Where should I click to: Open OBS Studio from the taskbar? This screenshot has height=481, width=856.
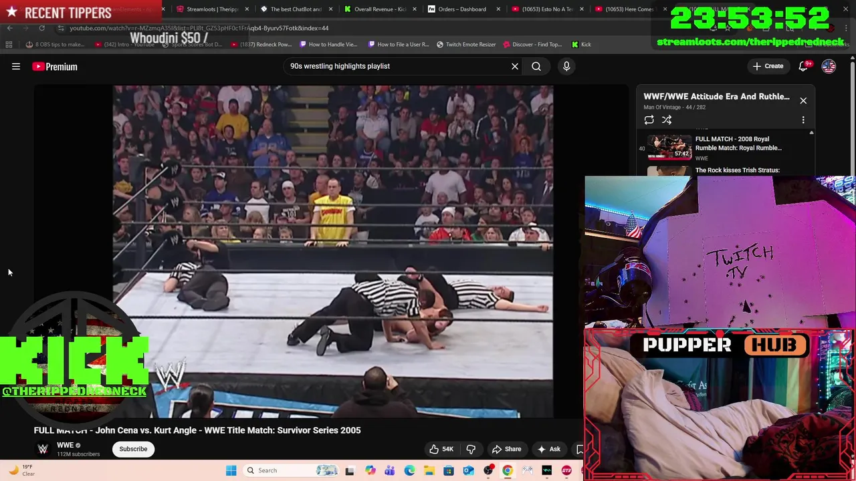[x=488, y=470]
